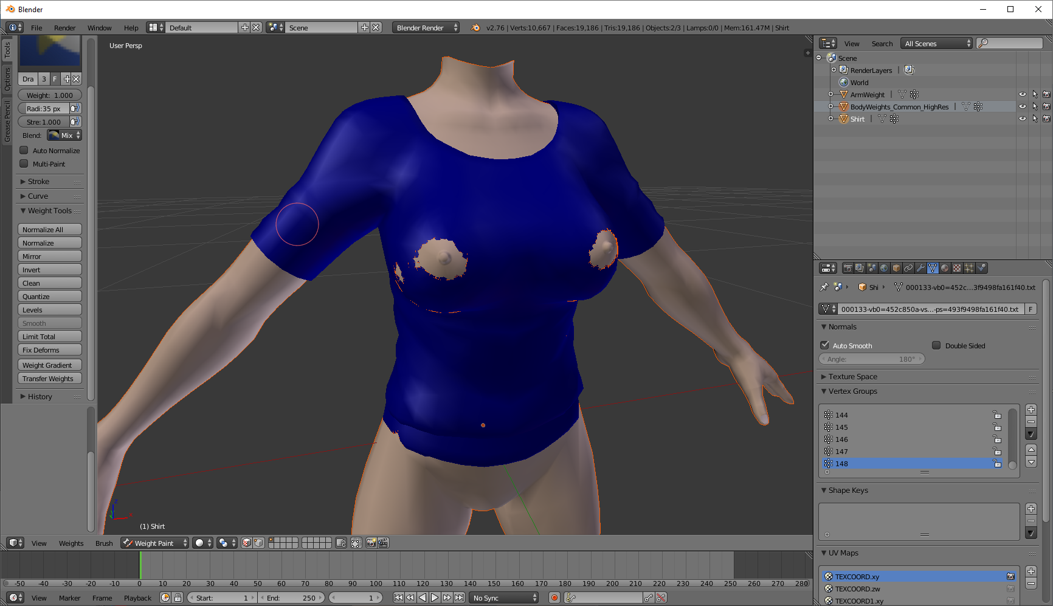Open the Weight Paint mode dropdown
The width and height of the screenshot is (1053, 606).
tap(155, 543)
